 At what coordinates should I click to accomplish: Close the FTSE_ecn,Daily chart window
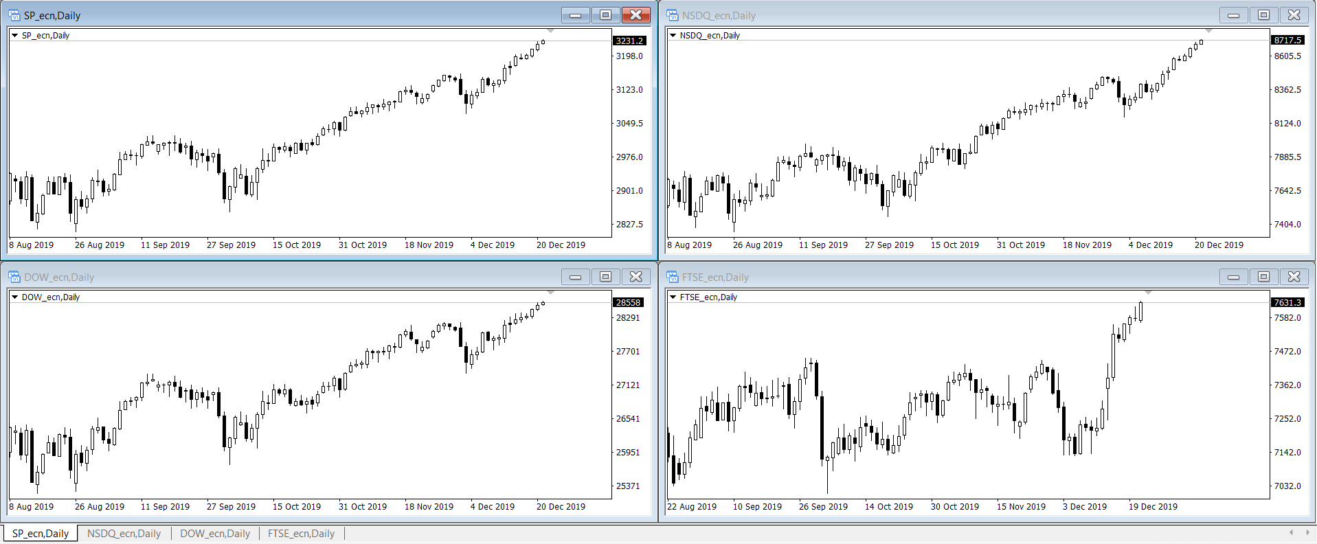point(1294,277)
